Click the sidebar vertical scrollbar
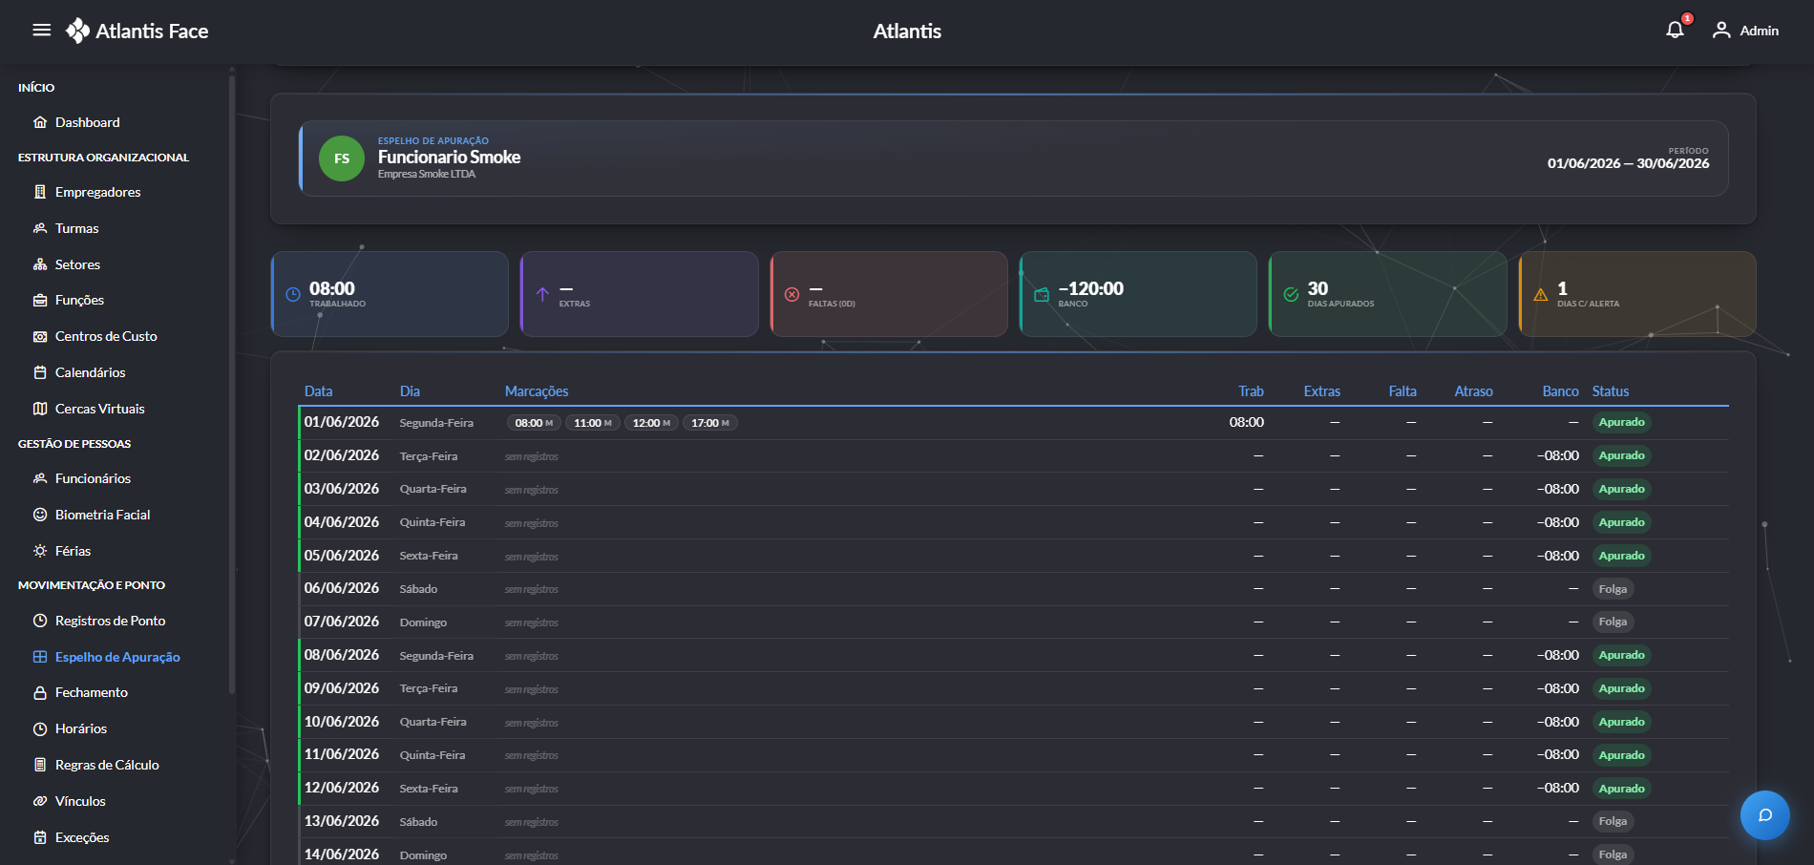This screenshot has width=1814, height=865. pyautogui.click(x=232, y=382)
